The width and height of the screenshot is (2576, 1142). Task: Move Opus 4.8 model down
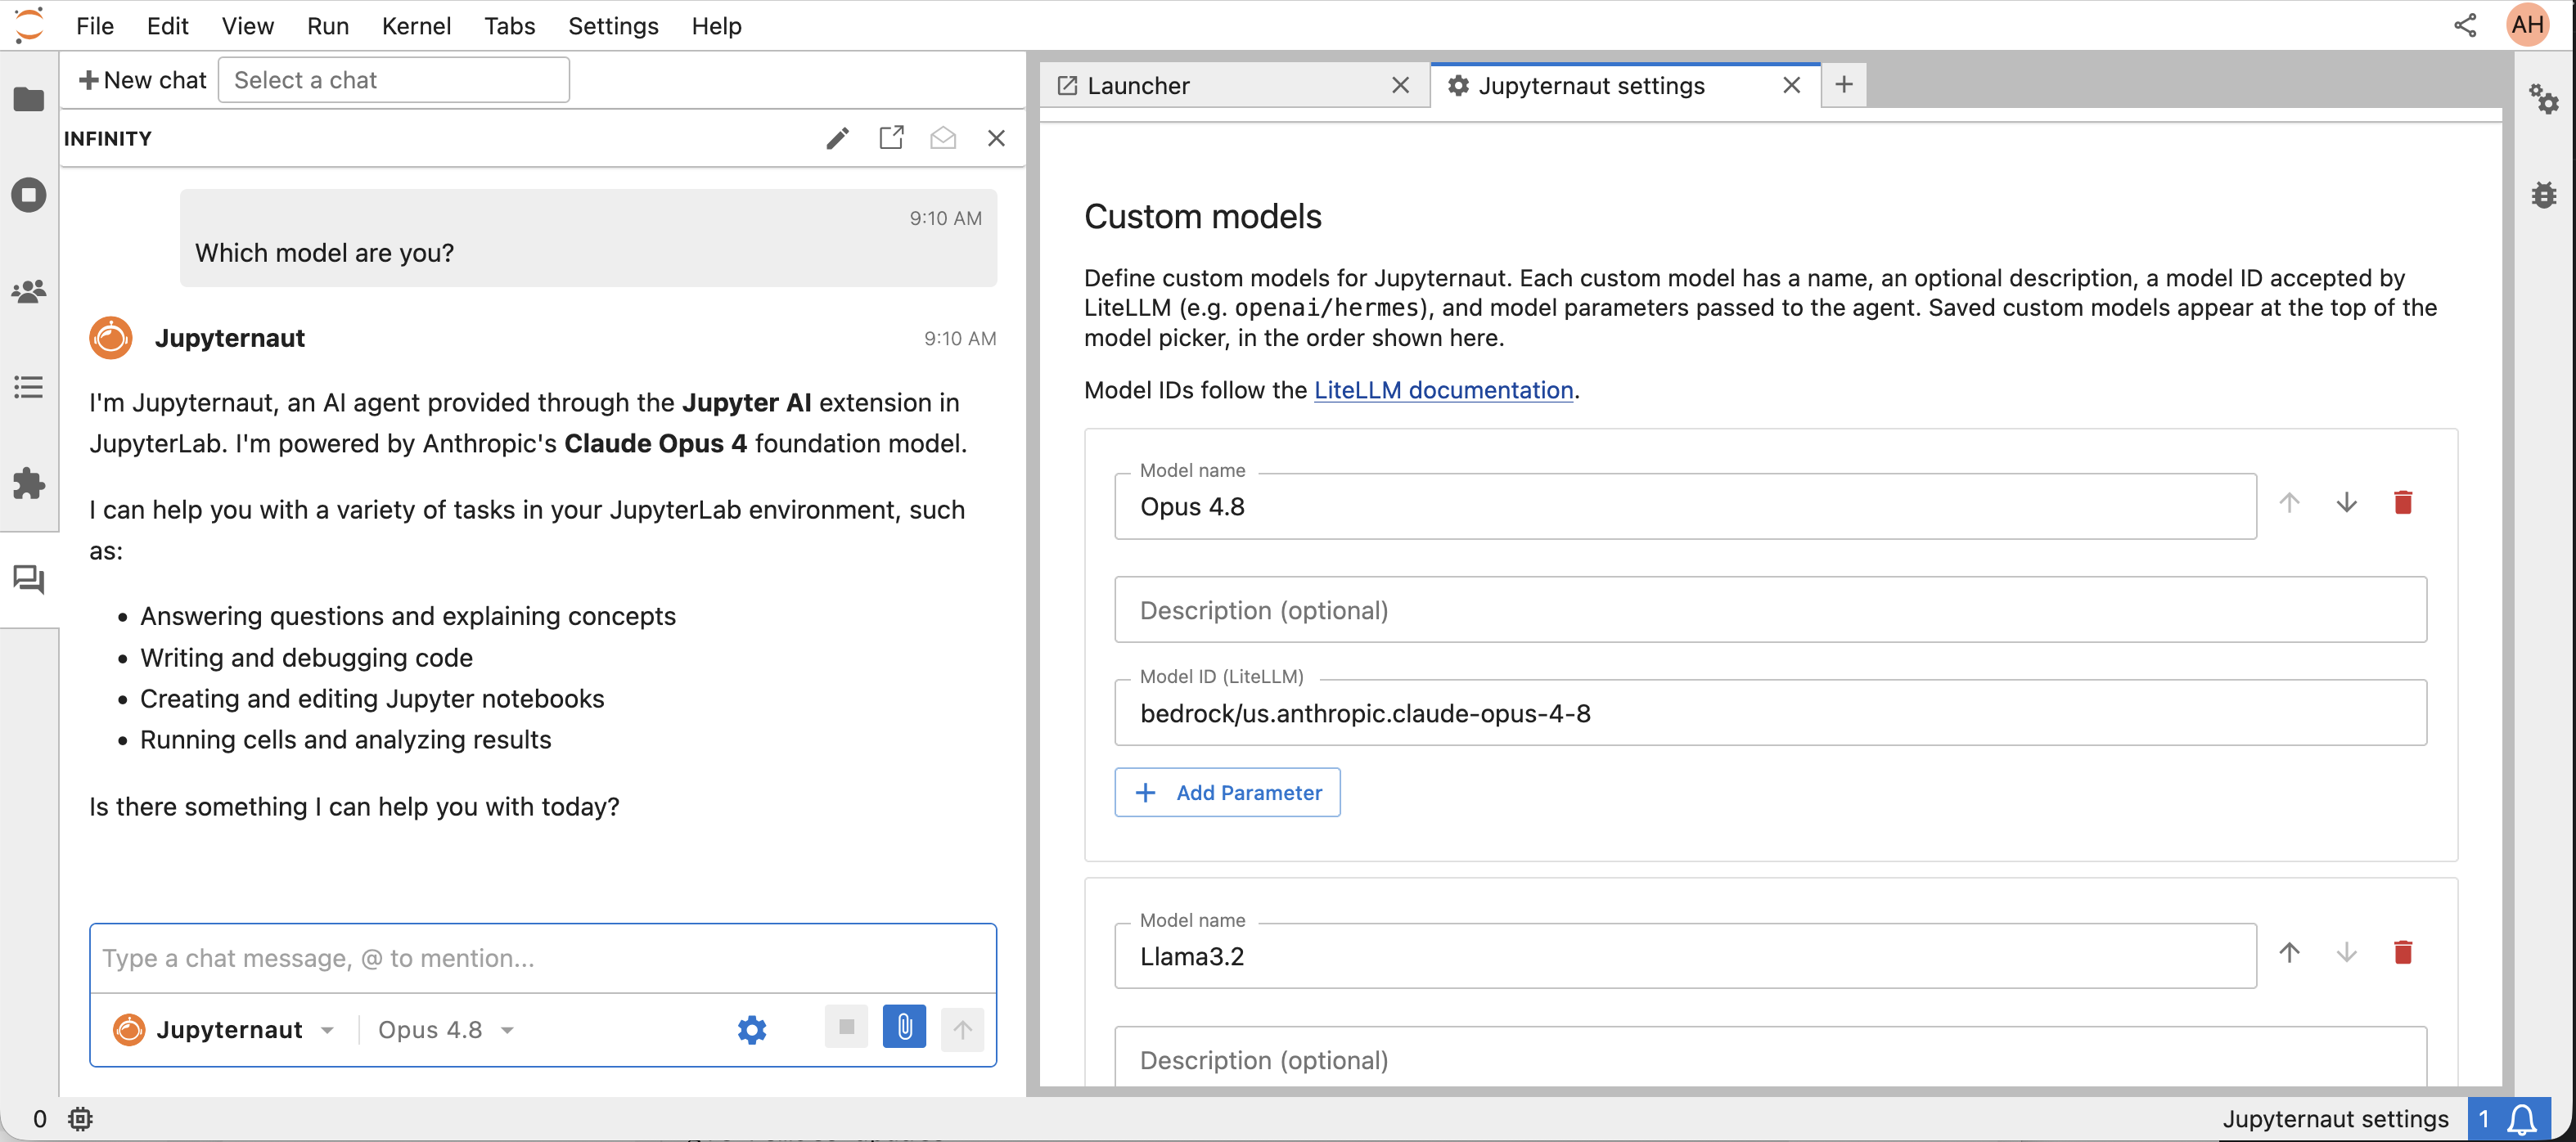click(x=2346, y=502)
